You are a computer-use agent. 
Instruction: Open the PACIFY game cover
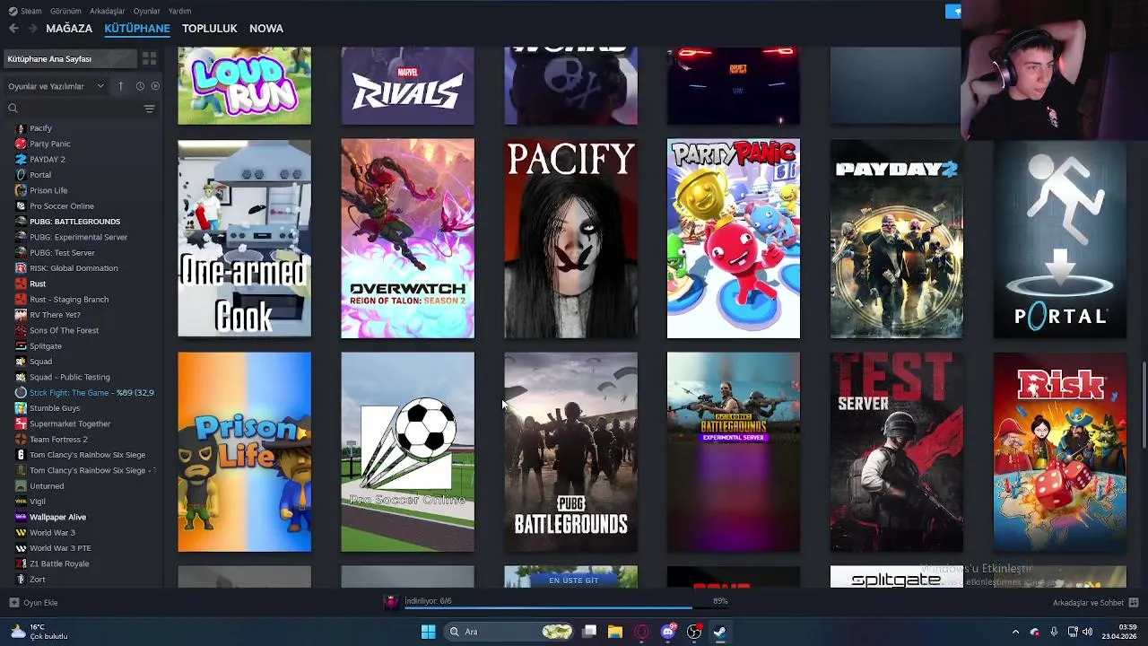tap(570, 239)
